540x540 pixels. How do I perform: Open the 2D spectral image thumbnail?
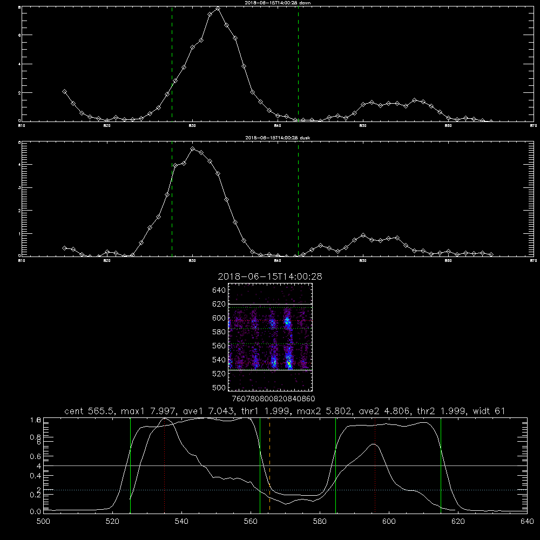[270, 337]
